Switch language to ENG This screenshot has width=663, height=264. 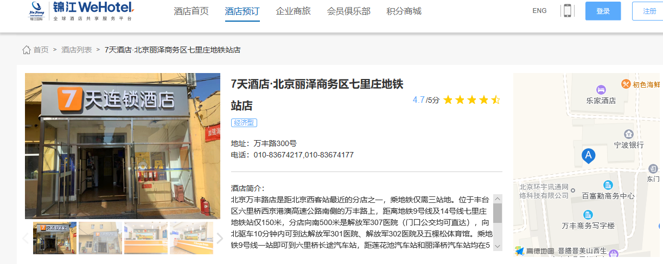click(x=540, y=11)
